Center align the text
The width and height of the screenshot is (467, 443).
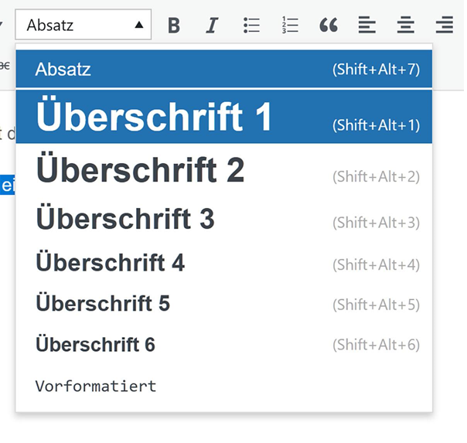[406, 26]
